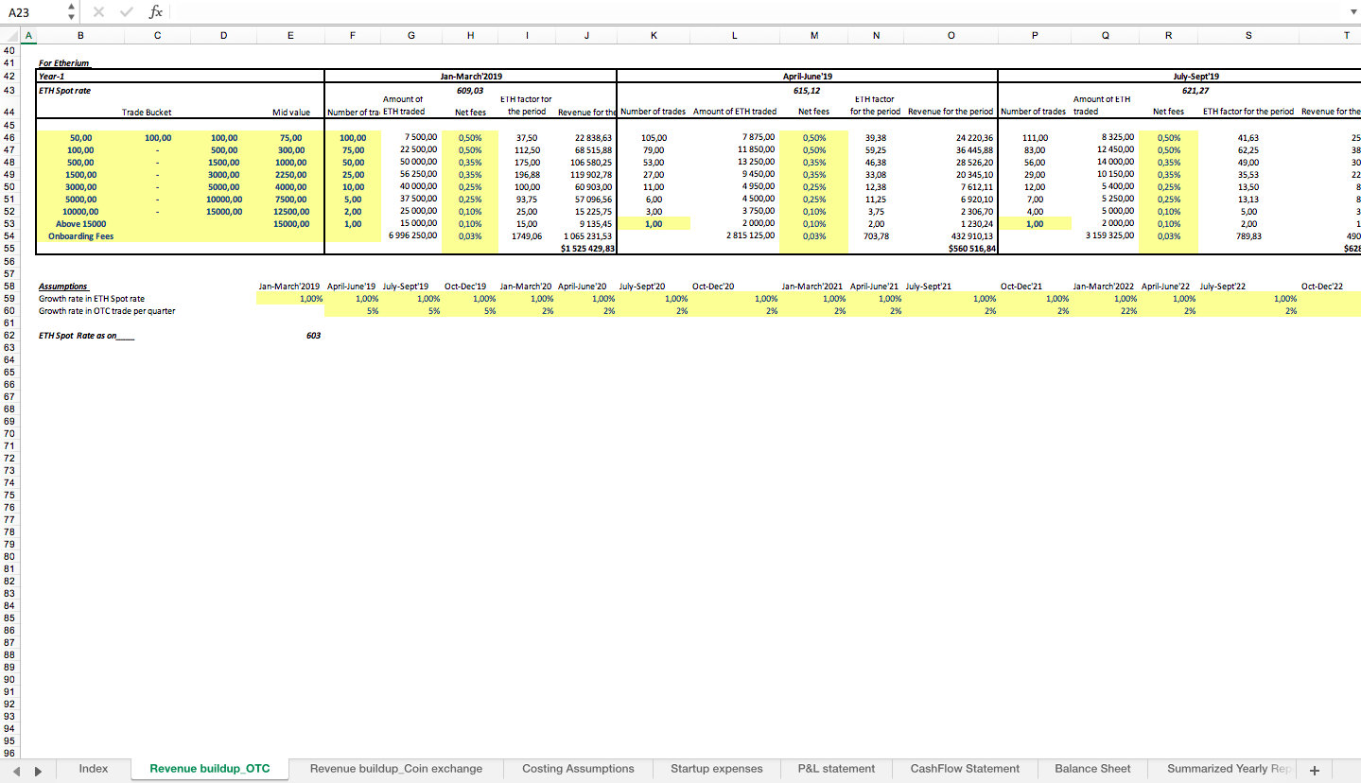The height and width of the screenshot is (783, 1361).
Task: Click the spot rate value 621,27
Action: (x=1195, y=90)
